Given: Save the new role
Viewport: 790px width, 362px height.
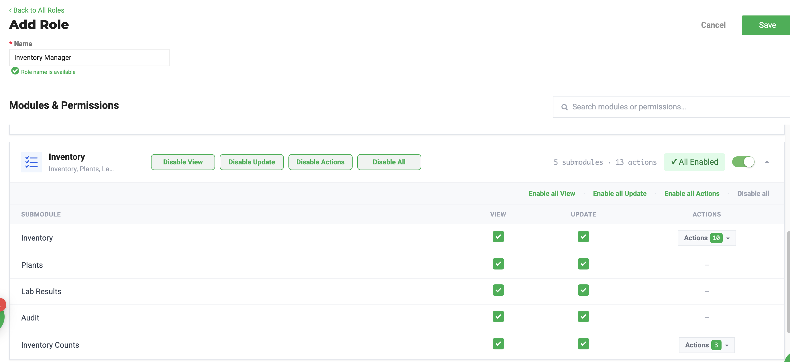Looking at the screenshot, I should pyautogui.click(x=766, y=25).
